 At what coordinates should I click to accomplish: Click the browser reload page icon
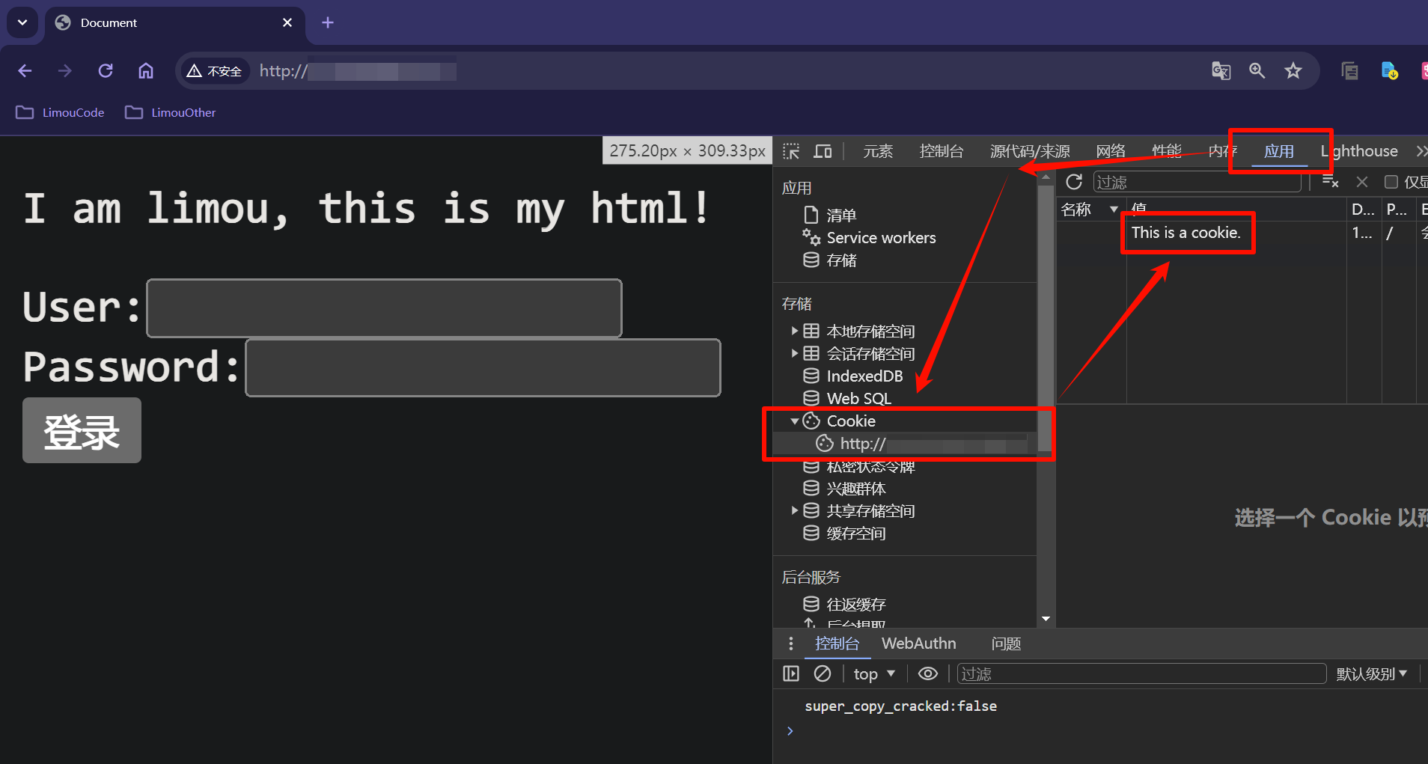[106, 71]
